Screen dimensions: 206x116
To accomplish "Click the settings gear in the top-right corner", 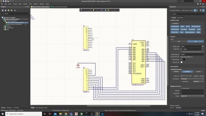I will pos(198,4).
